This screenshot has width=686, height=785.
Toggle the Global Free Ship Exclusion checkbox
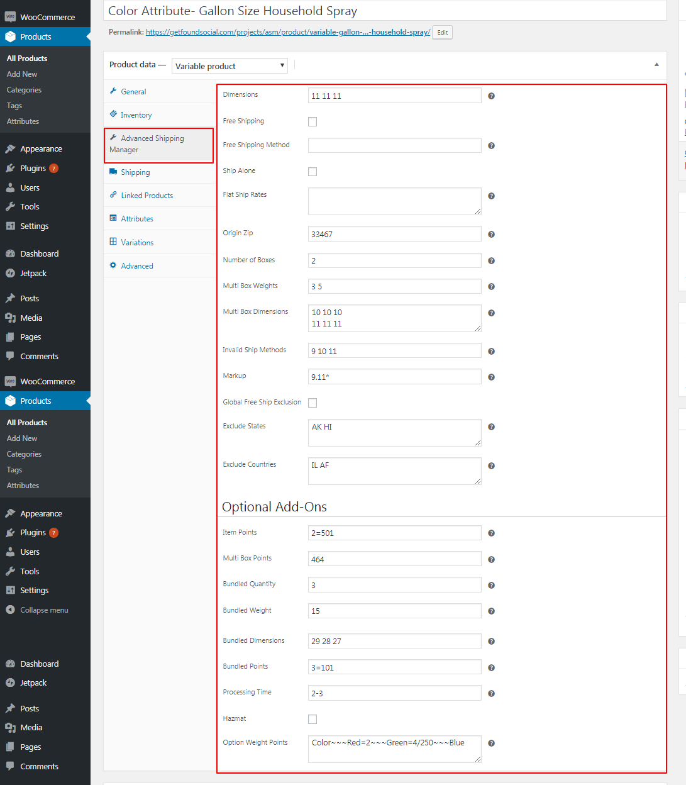pyautogui.click(x=313, y=403)
